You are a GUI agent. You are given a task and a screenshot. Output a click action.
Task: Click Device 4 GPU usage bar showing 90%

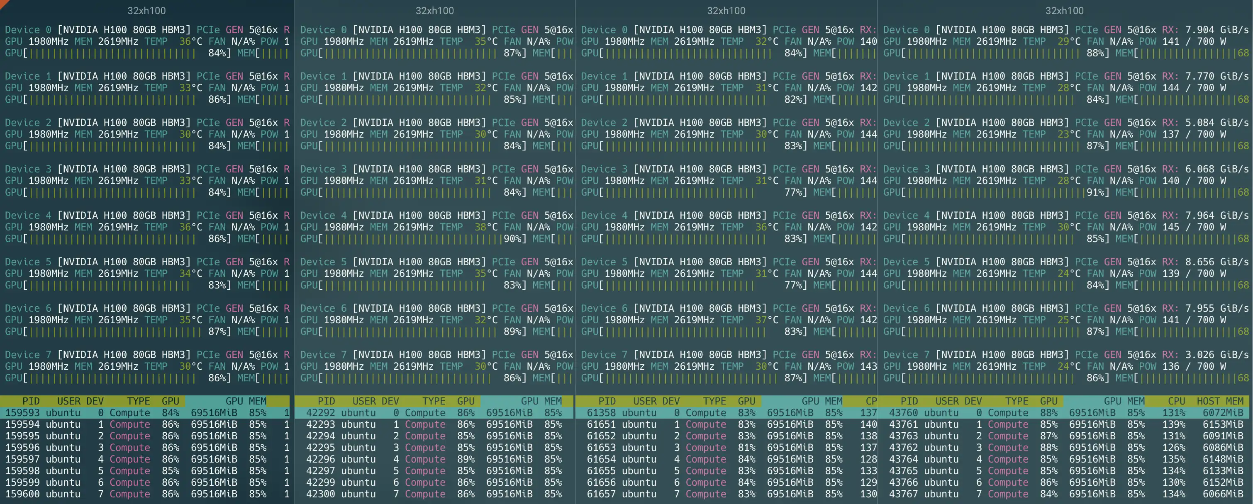point(413,239)
